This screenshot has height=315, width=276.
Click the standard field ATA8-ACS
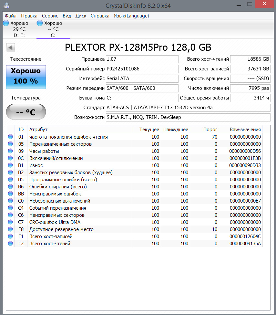188,108
